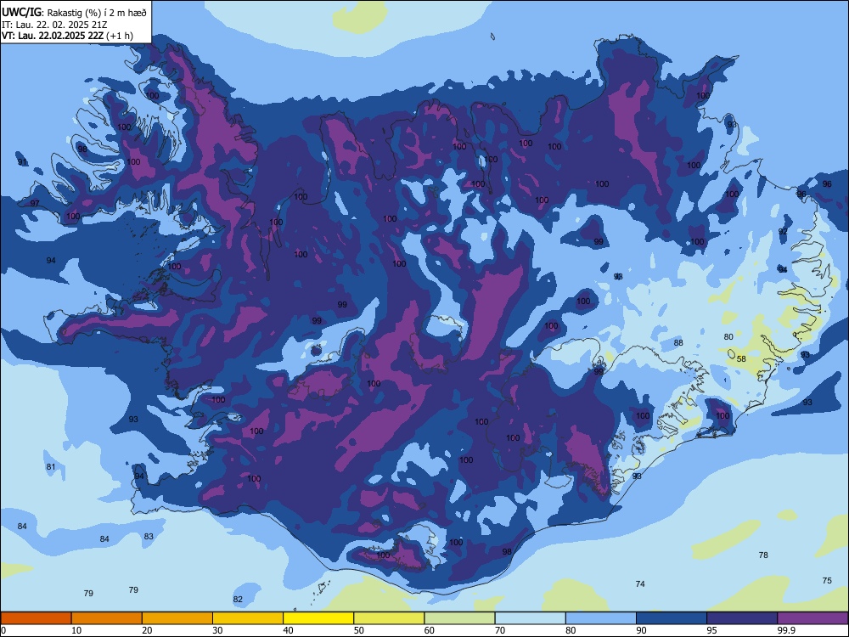Screen dimensions: 849x637
Task: Click the 70–80 pale blue legend swatch
Action: point(531,618)
